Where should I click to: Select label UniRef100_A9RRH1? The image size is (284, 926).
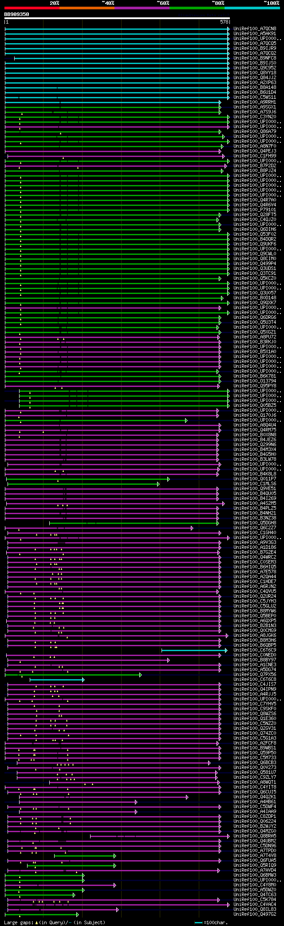255,102
